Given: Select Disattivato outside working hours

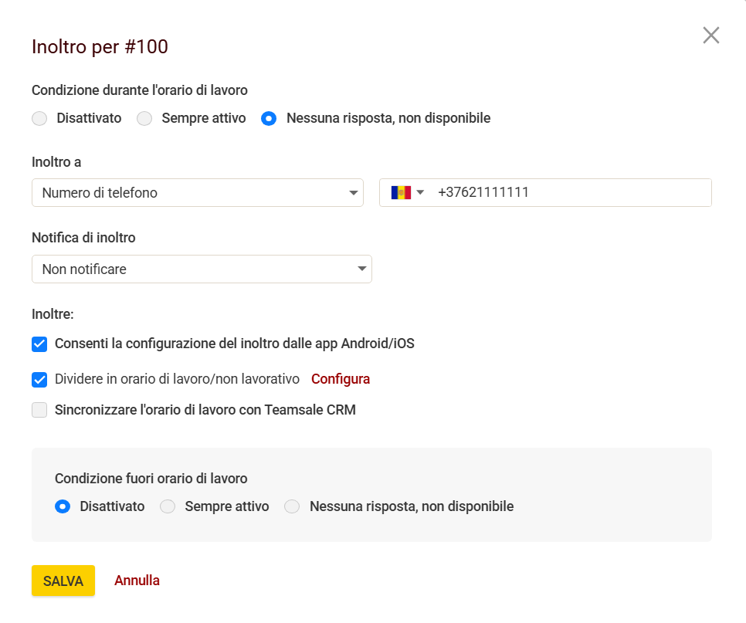Looking at the screenshot, I should click(63, 507).
